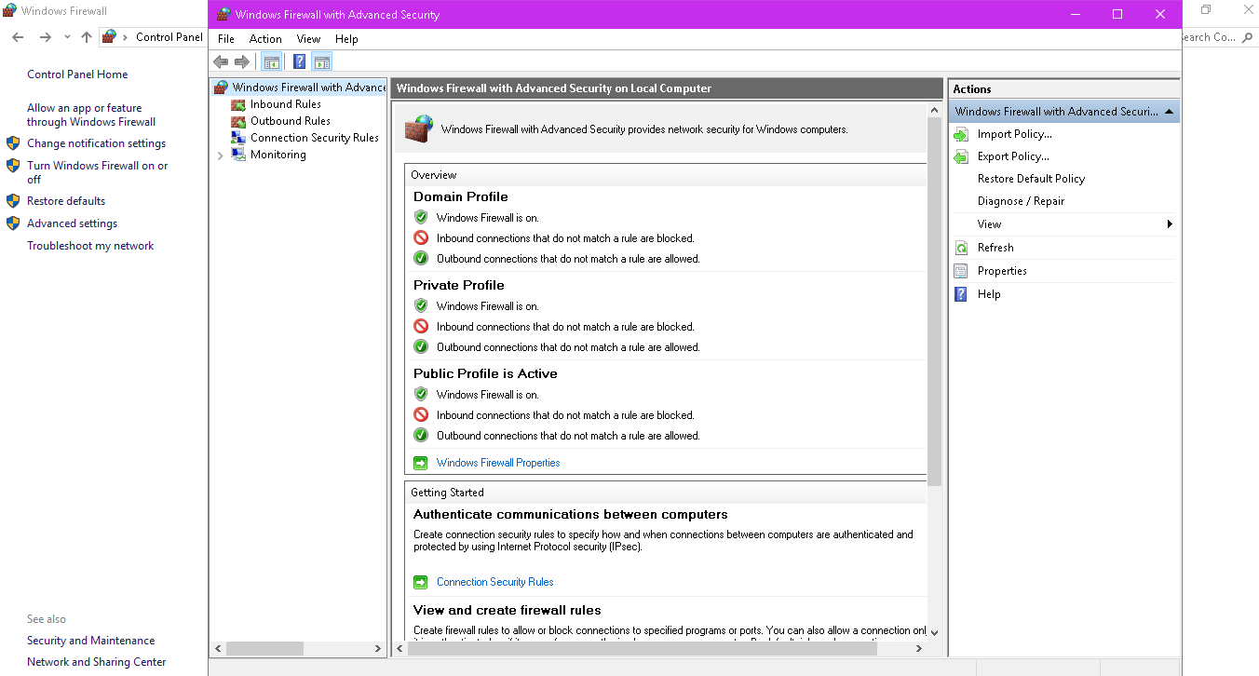Click the green Import Policy icon
1259x676 pixels.
(x=961, y=134)
